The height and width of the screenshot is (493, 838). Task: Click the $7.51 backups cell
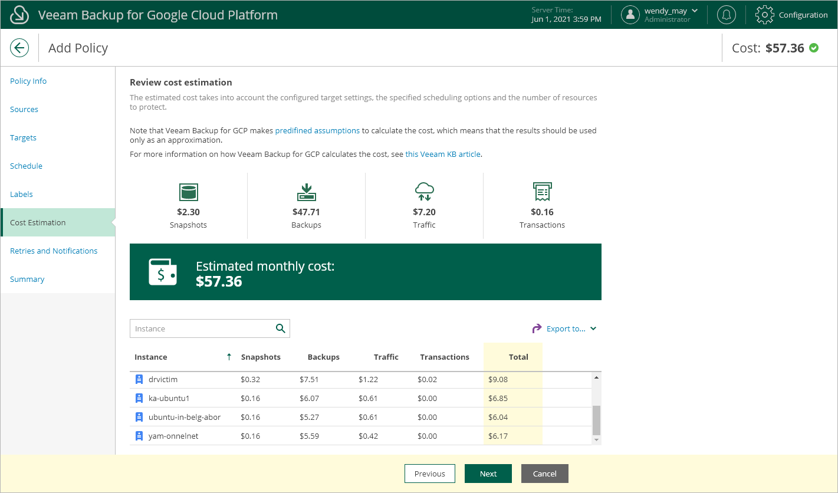(x=309, y=379)
